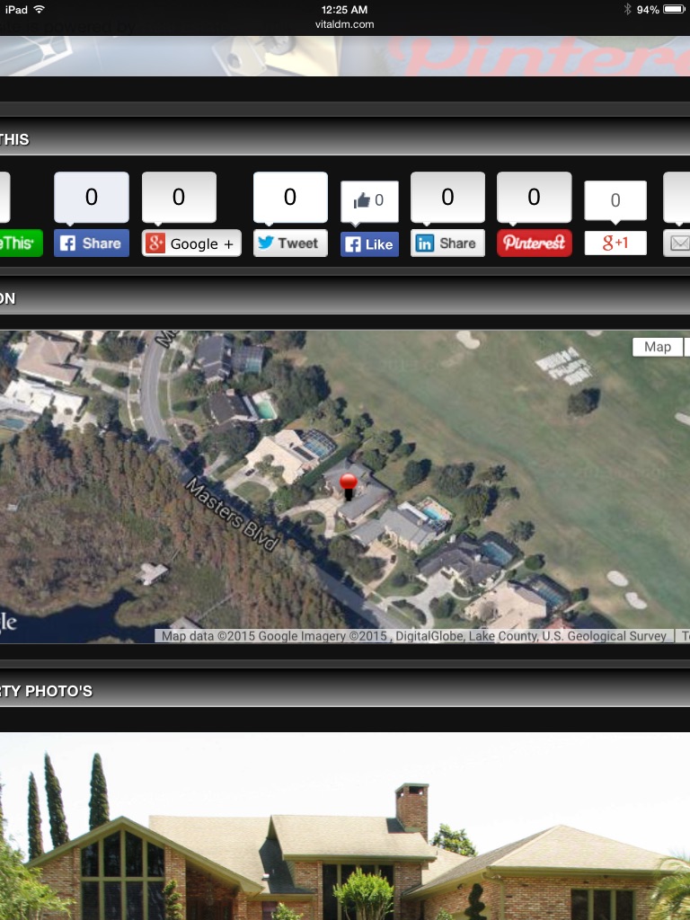Screen dimensions: 690x920
Task: Click the Facebook Like thumbs-up count bubble
Action: click(369, 201)
